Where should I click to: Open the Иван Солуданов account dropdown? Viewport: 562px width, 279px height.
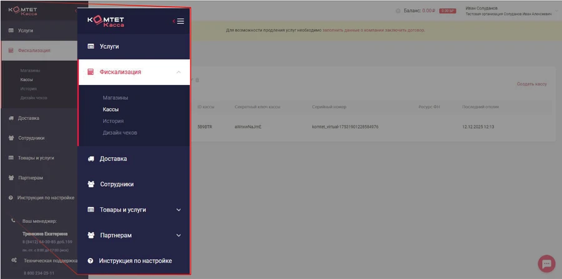click(x=506, y=11)
